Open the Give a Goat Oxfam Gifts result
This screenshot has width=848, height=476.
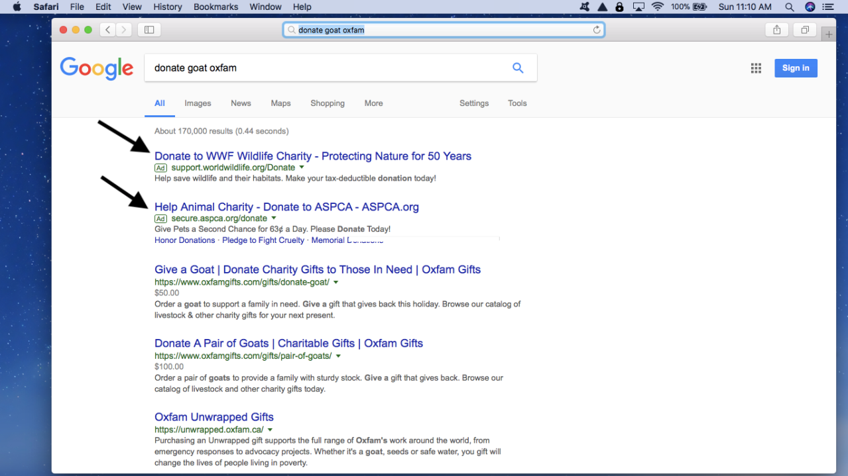[x=317, y=269]
